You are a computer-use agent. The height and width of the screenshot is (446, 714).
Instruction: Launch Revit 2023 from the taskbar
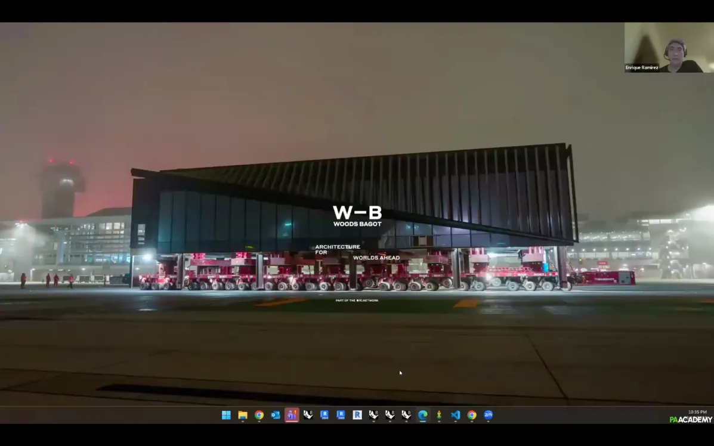click(x=341, y=415)
